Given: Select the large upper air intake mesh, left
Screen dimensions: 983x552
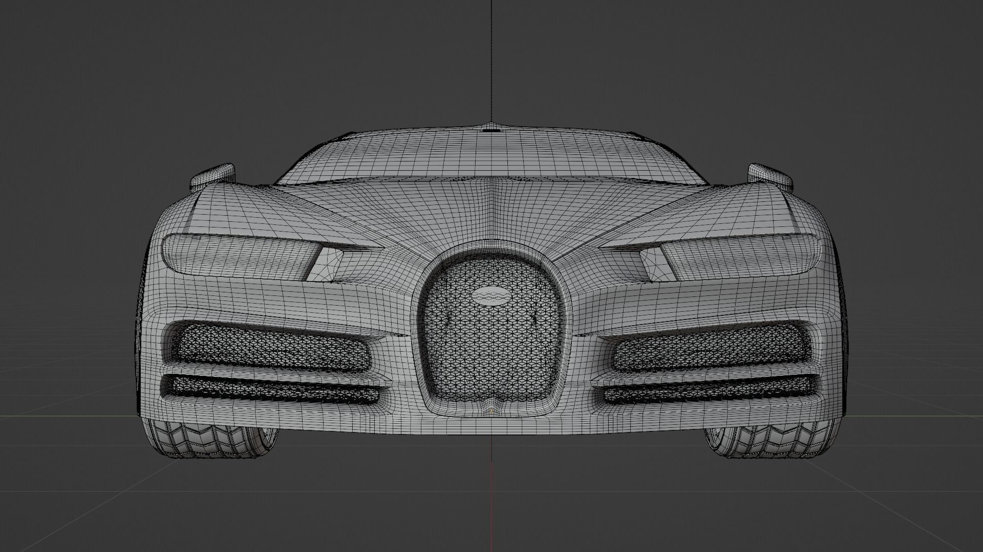Looking at the screenshot, I should [271, 348].
